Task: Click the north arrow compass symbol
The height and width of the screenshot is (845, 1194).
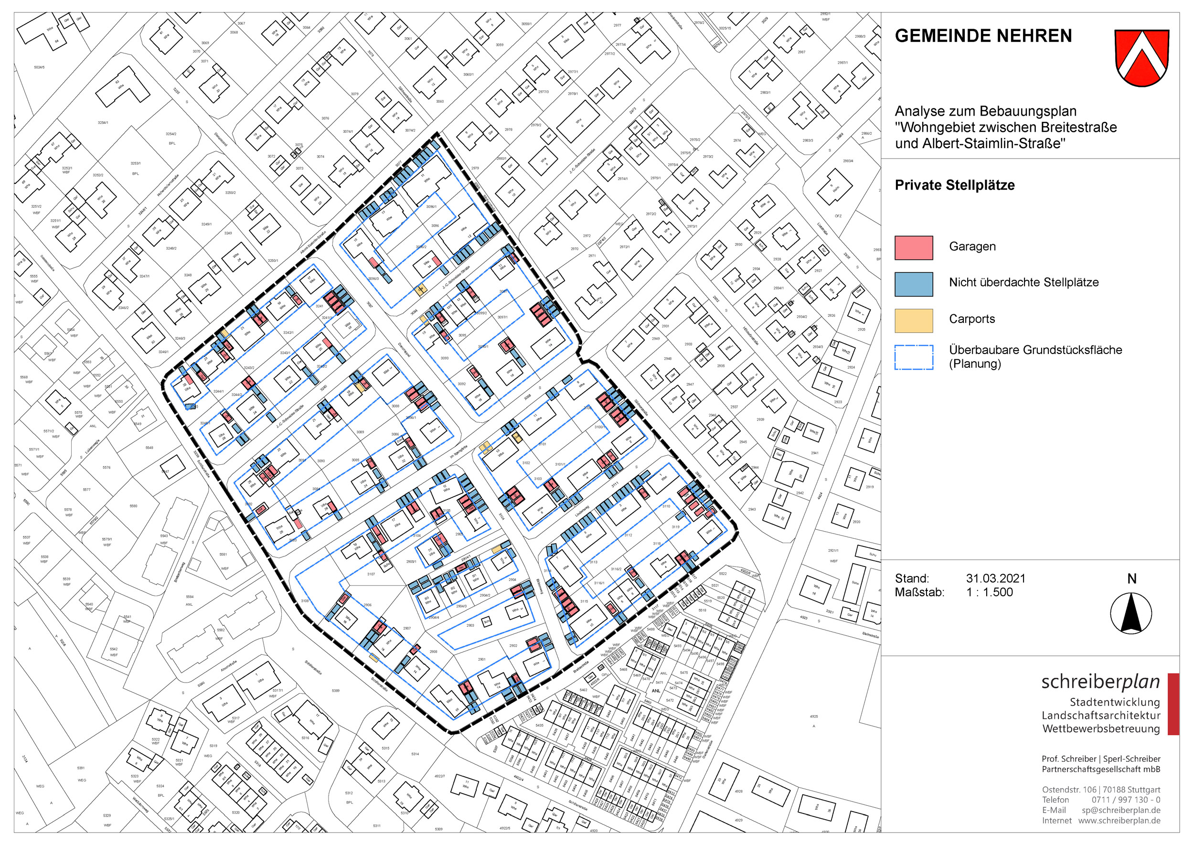Action: click(1131, 614)
